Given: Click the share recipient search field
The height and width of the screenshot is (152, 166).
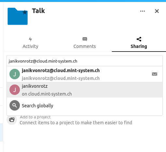Looking at the screenshot, I should (x=84, y=61).
